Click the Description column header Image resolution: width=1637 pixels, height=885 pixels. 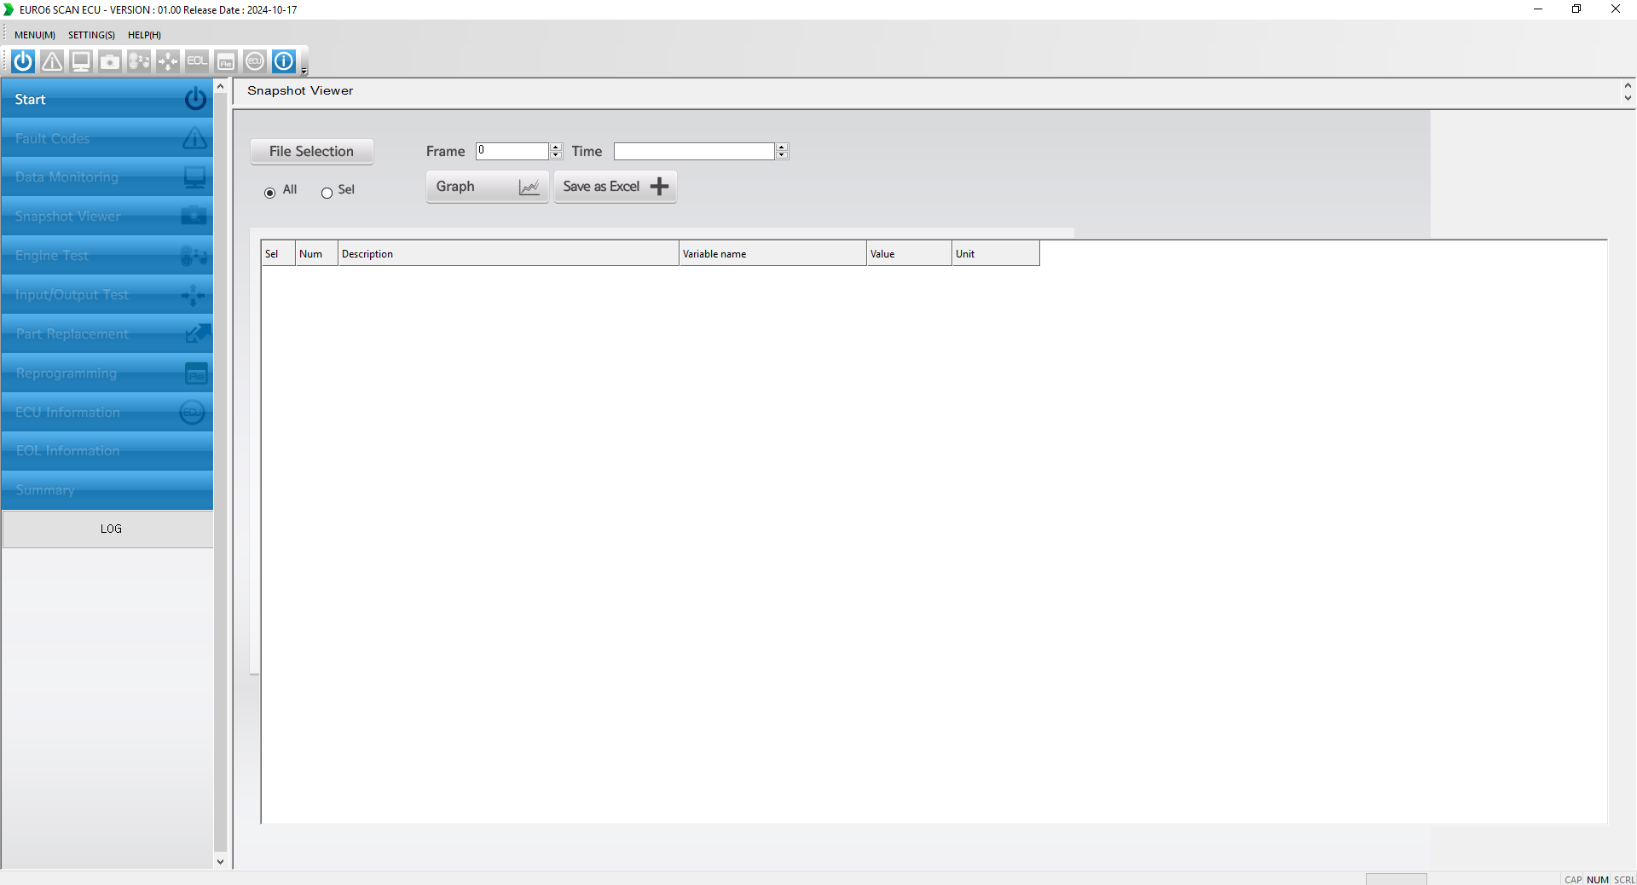pos(509,253)
